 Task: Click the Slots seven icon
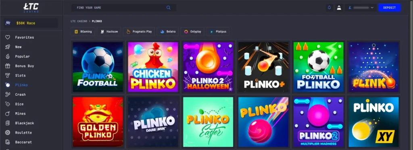[x=8, y=75]
